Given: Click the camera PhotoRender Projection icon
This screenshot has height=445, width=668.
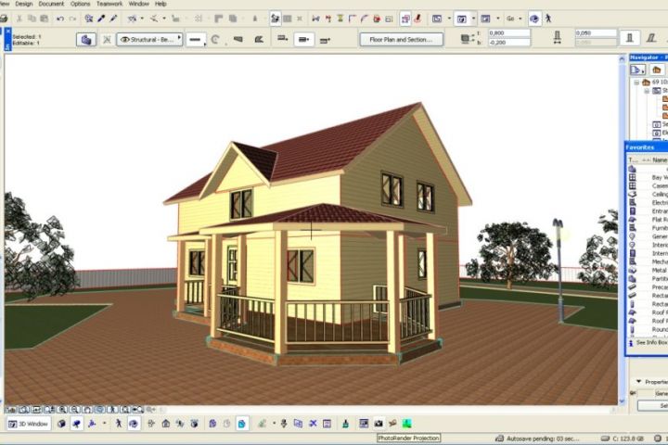Looking at the screenshot, I should click(379, 424).
